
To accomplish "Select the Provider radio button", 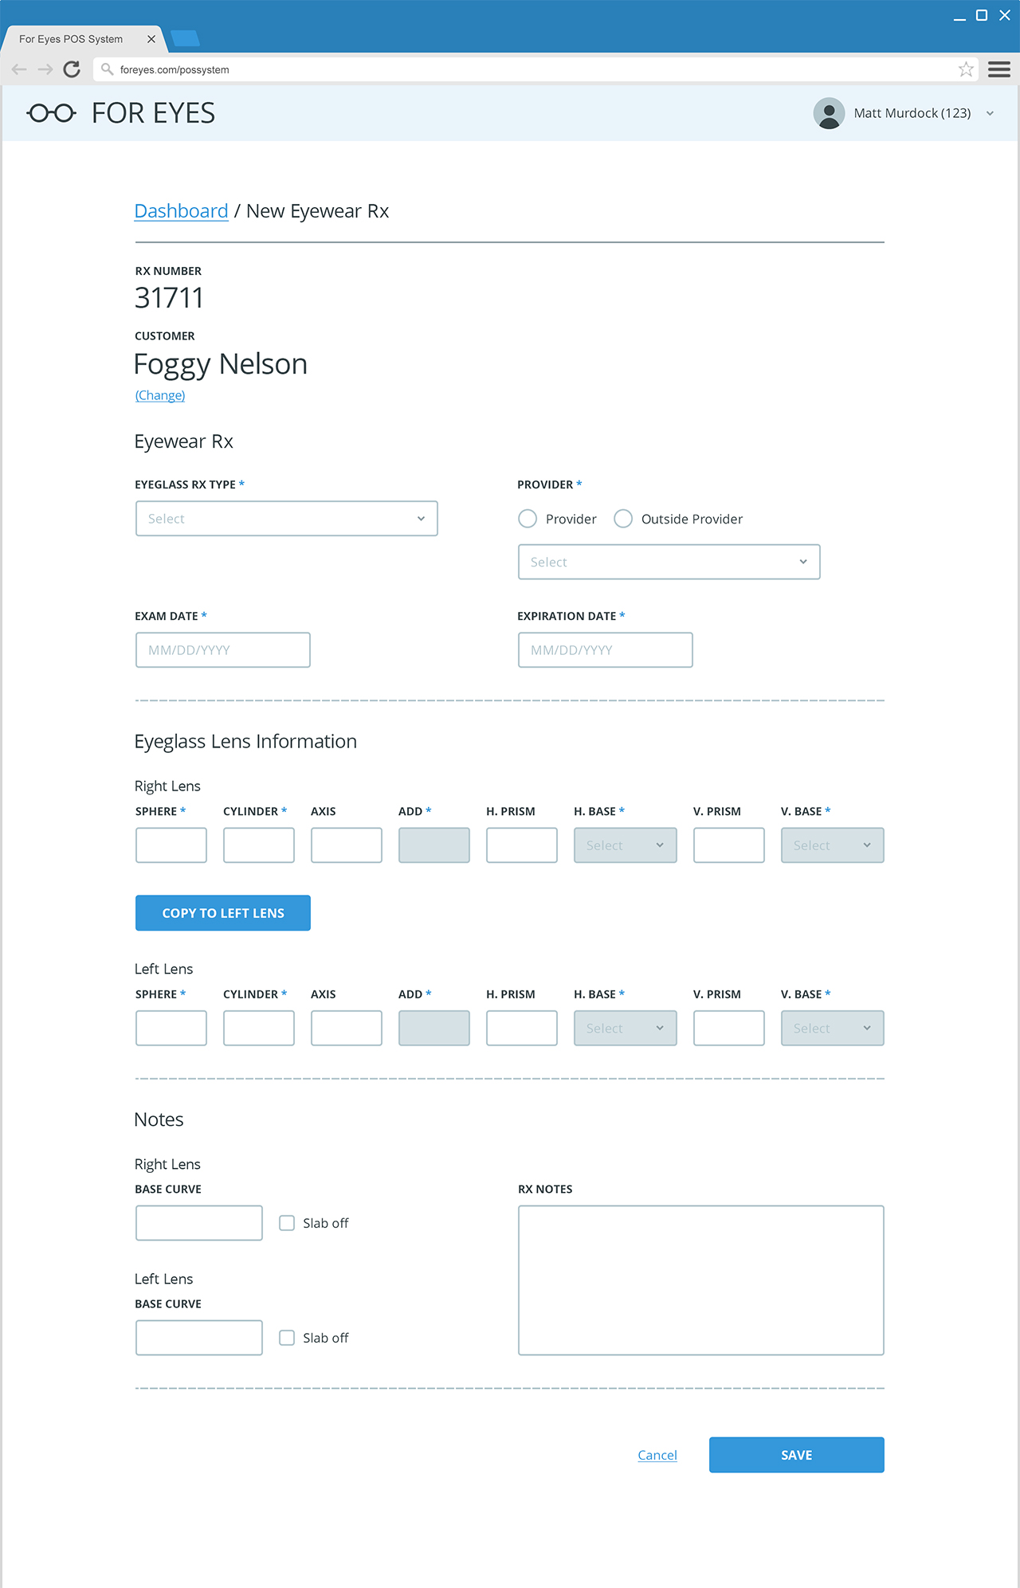I will (528, 519).
